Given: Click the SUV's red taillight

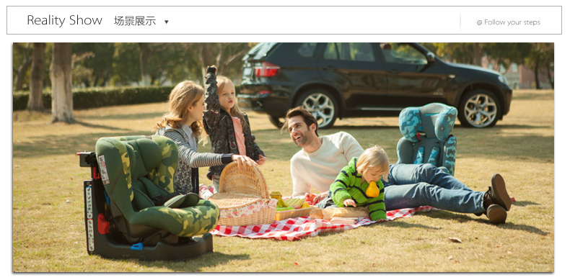Looking at the screenshot, I should (267, 69).
